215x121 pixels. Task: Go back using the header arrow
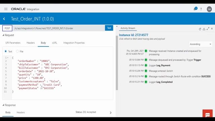4,19
